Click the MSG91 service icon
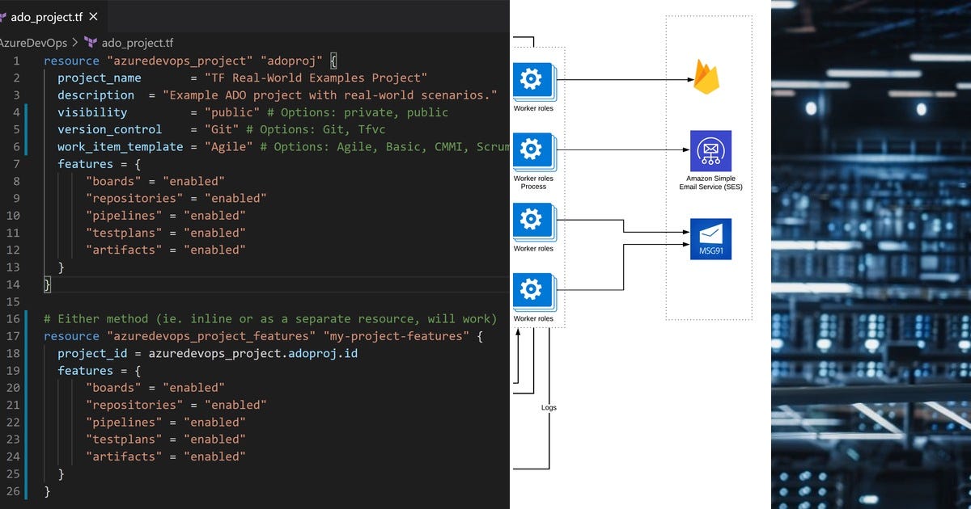This screenshot has width=971, height=509. (x=710, y=238)
